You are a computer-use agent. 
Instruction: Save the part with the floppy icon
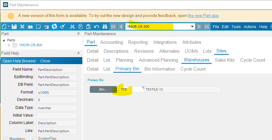tap(14, 27)
